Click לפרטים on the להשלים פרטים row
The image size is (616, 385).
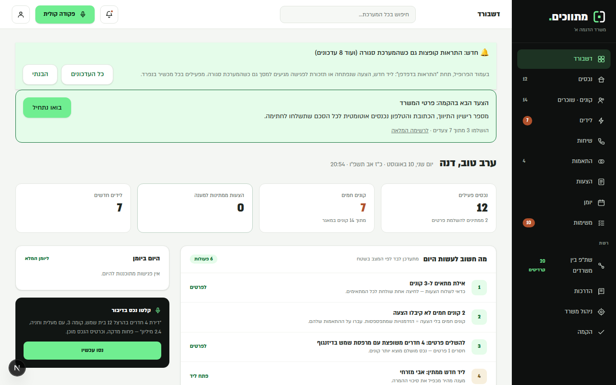(198, 346)
